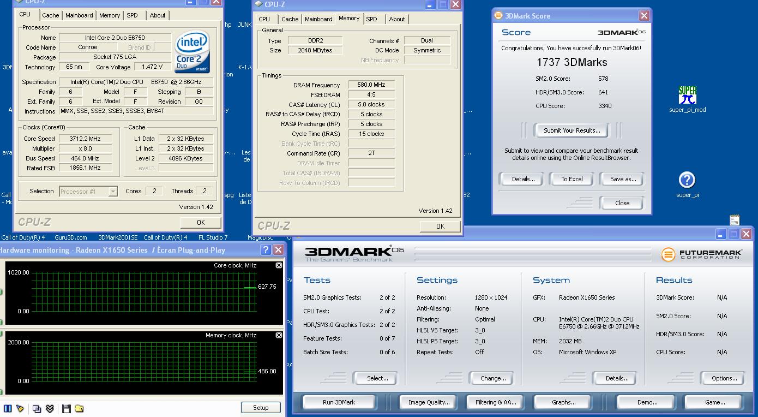Screen dimensions: 758x417
Task: Click Bus Speed value 464.0 MHz
Action: point(85,158)
